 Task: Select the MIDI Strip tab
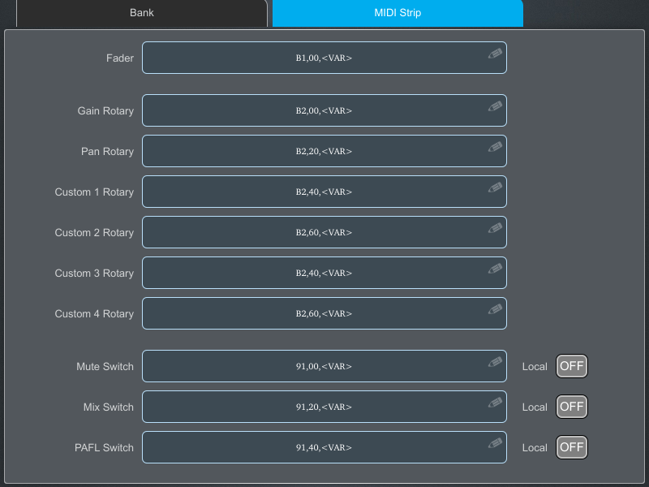397,13
